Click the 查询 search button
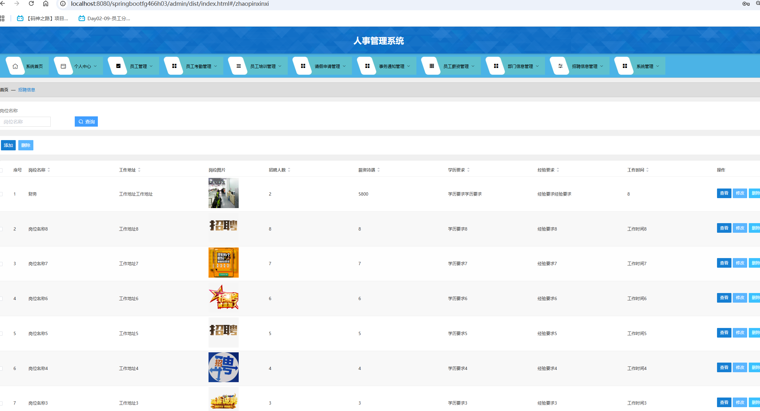 pos(86,122)
